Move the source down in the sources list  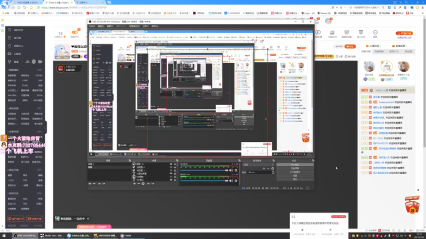153,184
